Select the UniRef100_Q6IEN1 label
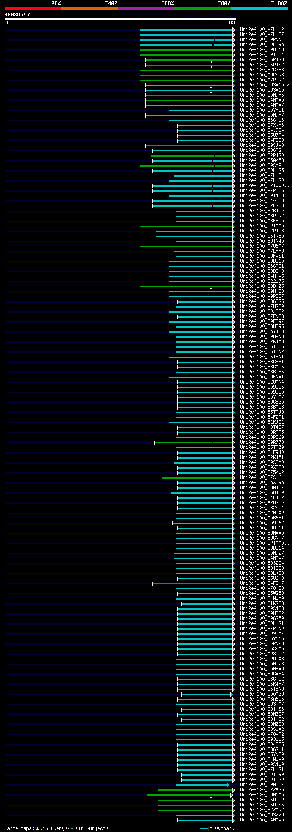The image size is (292, 832). (x=262, y=357)
